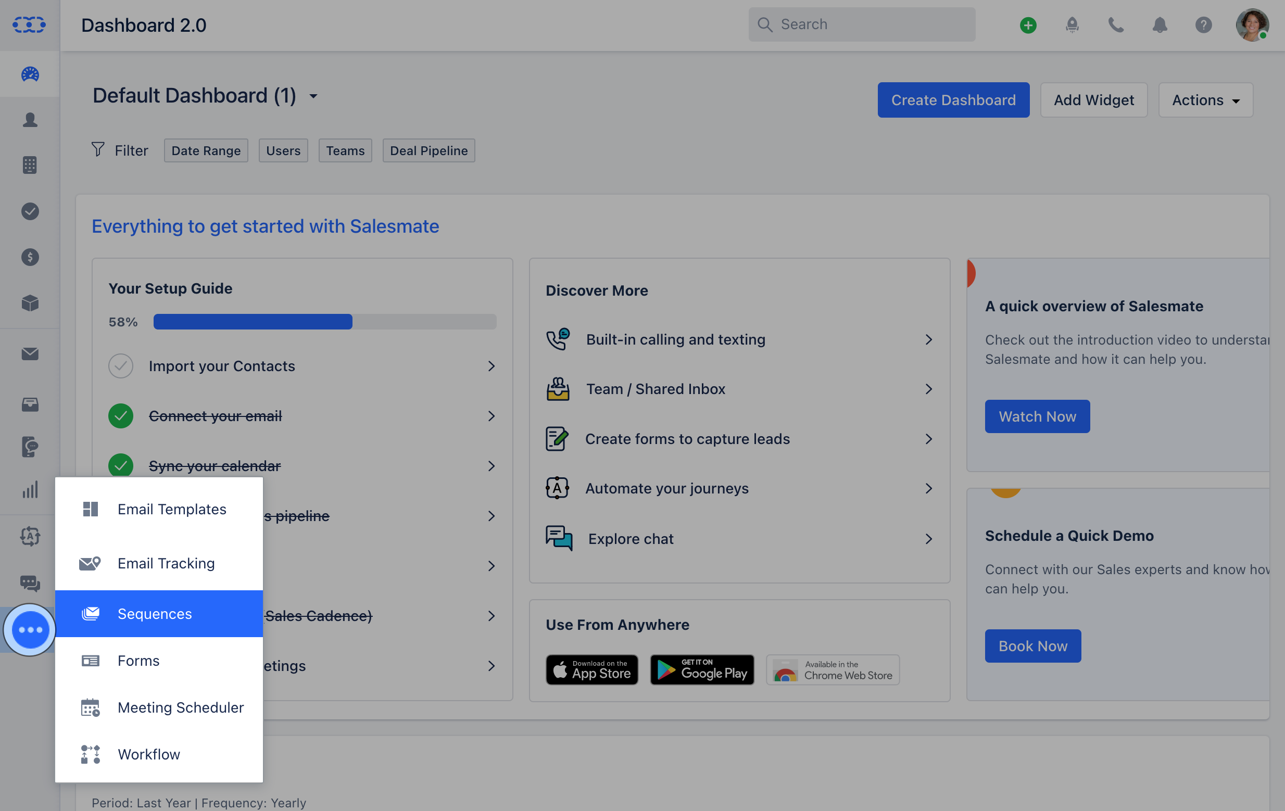The image size is (1285, 811).
Task: Open notifications via the bell icon
Action: click(x=1160, y=24)
